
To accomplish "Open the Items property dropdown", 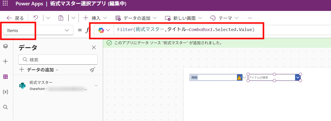I will 38,30.
